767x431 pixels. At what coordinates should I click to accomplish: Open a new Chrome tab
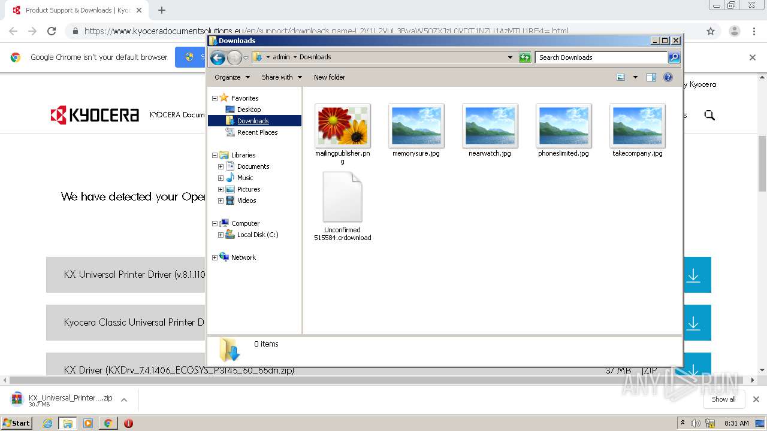(x=162, y=10)
